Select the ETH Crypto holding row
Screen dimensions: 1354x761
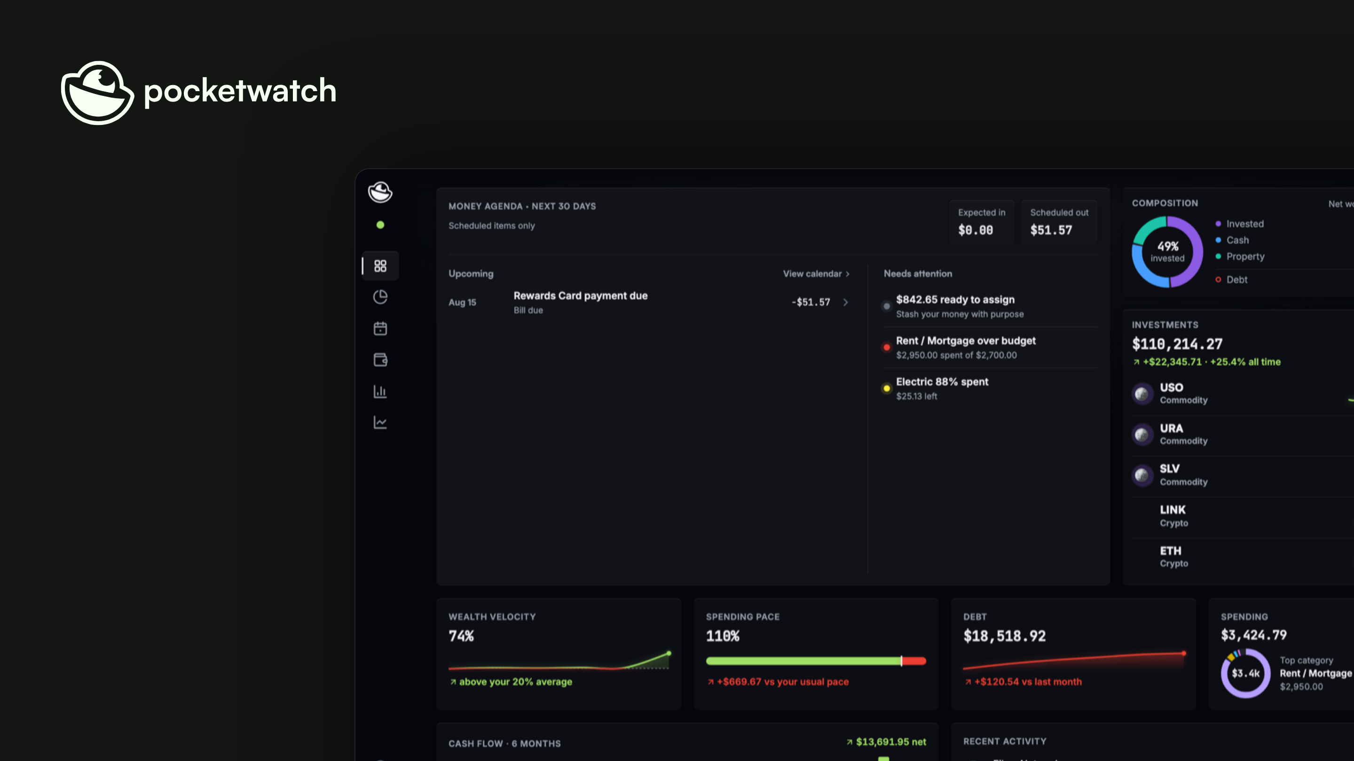[x=1243, y=557]
